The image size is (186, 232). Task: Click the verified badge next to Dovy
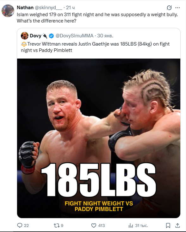pyautogui.click(x=51, y=36)
